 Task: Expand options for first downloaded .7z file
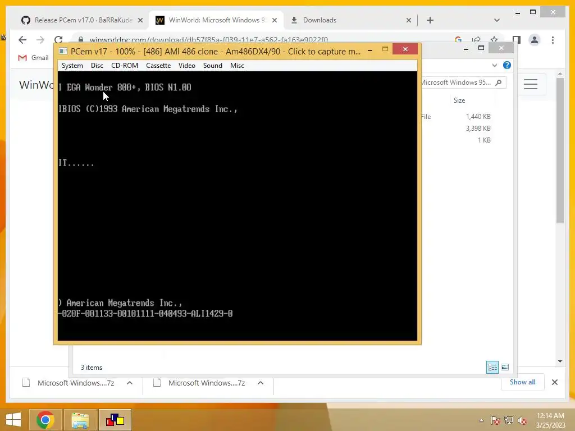click(x=130, y=383)
